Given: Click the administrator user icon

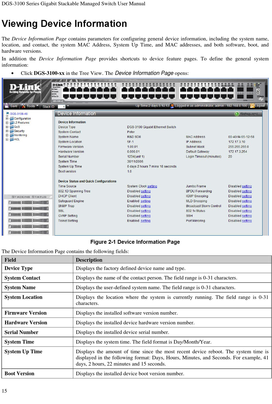Looking at the screenshot, I should 172,106.
